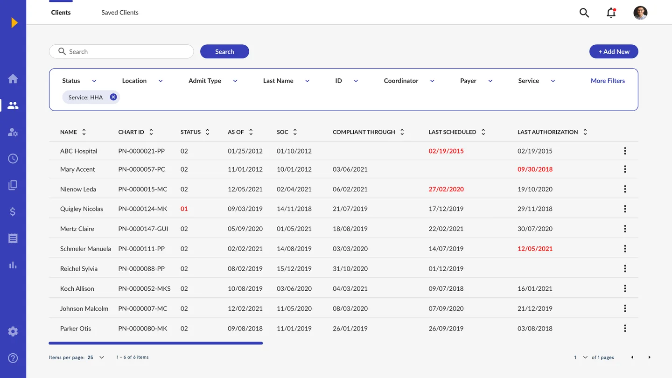Switch to the Saved Clients tab

click(x=119, y=12)
